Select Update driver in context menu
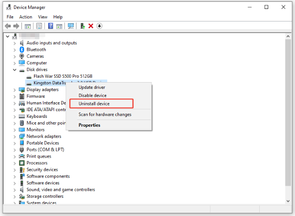 (x=92, y=87)
